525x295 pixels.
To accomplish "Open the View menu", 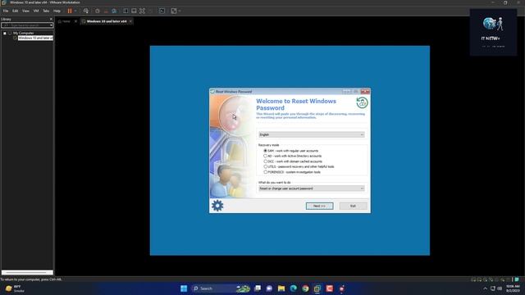I will pos(25,11).
